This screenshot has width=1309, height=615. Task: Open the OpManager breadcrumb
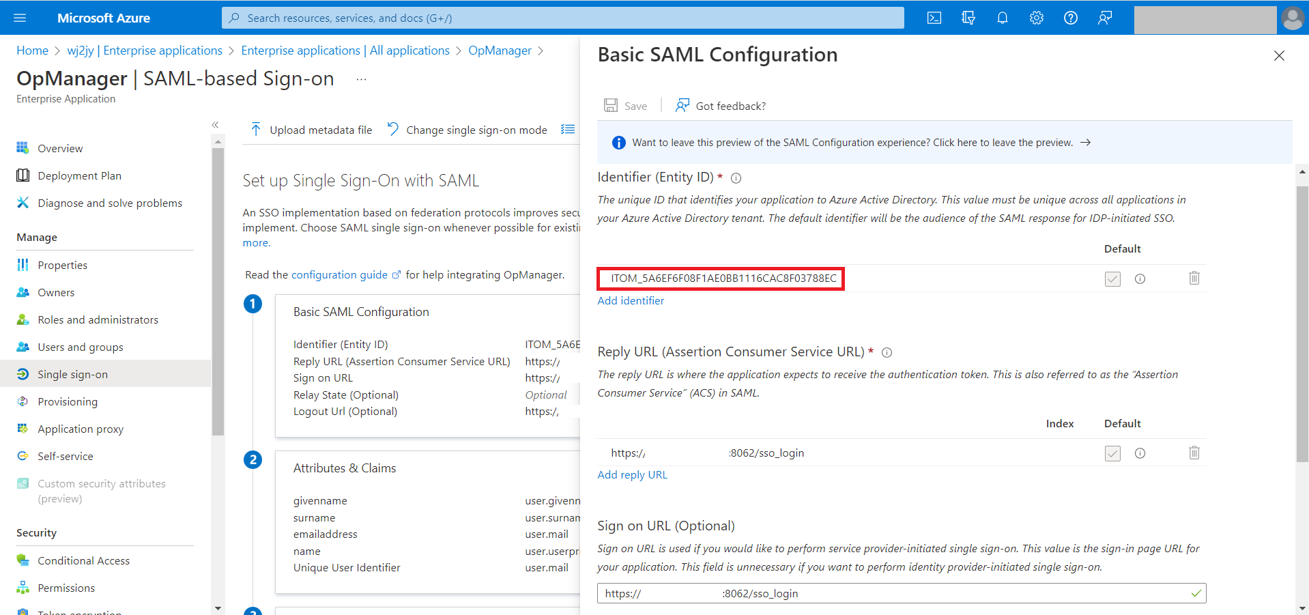coord(500,51)
